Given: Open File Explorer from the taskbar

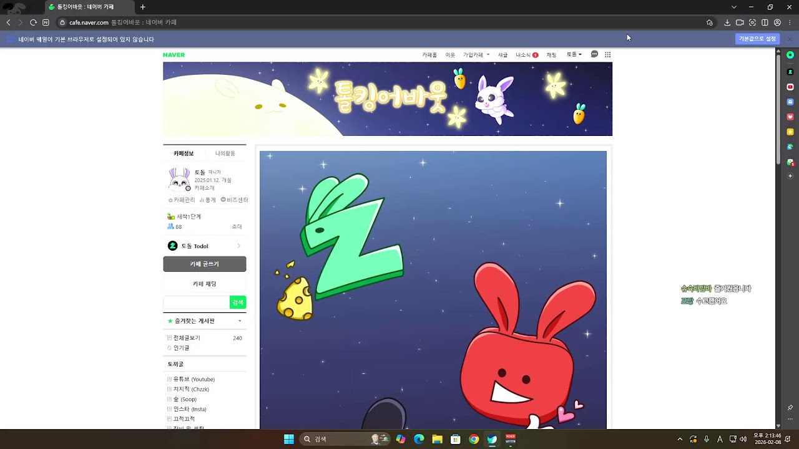Looking at the screenshot, I should click(x=437, y=439).
